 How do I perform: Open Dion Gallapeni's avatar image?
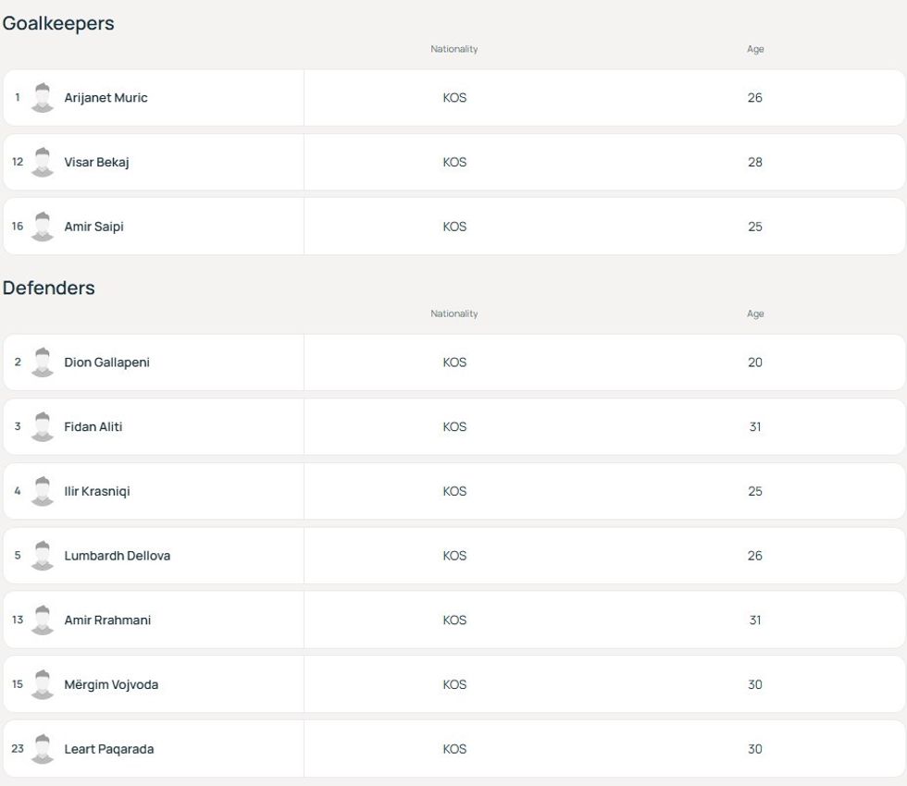pyautogui.click(x=43, y=362)
